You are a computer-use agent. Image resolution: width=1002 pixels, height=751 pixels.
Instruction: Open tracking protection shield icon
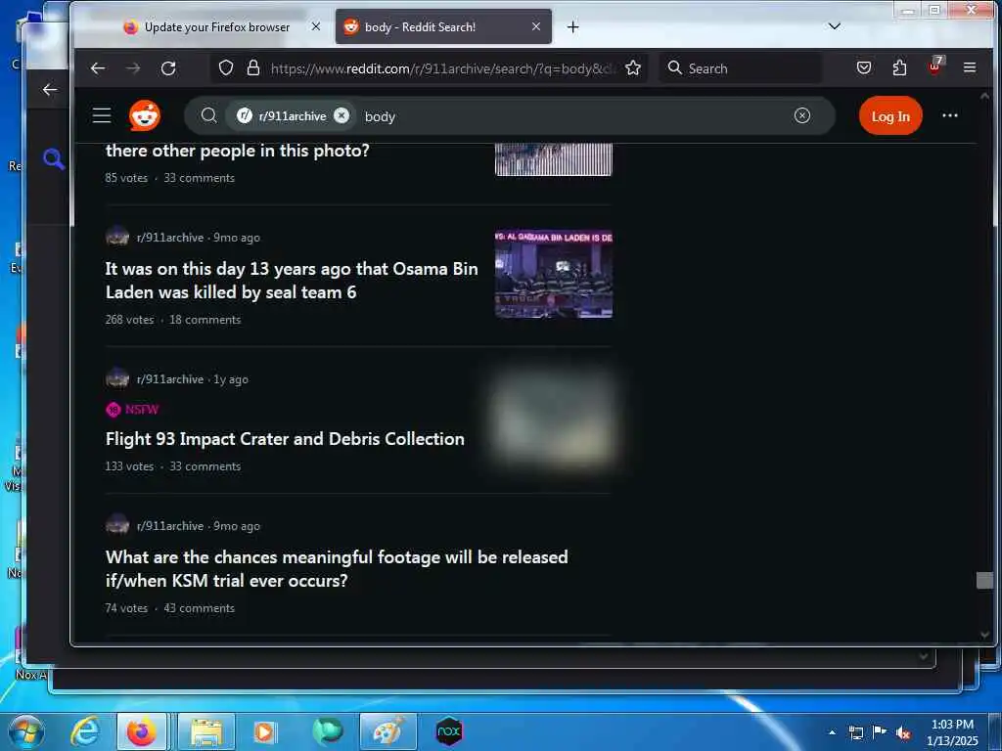226,68
